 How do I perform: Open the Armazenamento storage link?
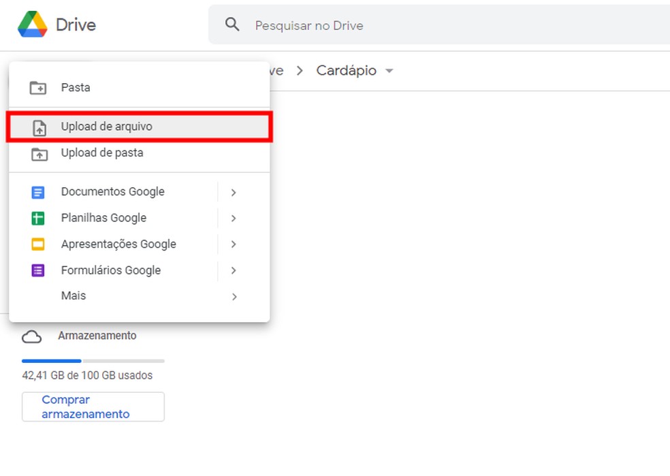97,336
